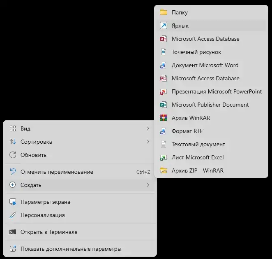Image resolution: width=272 pixels, height=259 pixels.
Task: Click the chevron on the Создать row
Action: tap(148, 185)
